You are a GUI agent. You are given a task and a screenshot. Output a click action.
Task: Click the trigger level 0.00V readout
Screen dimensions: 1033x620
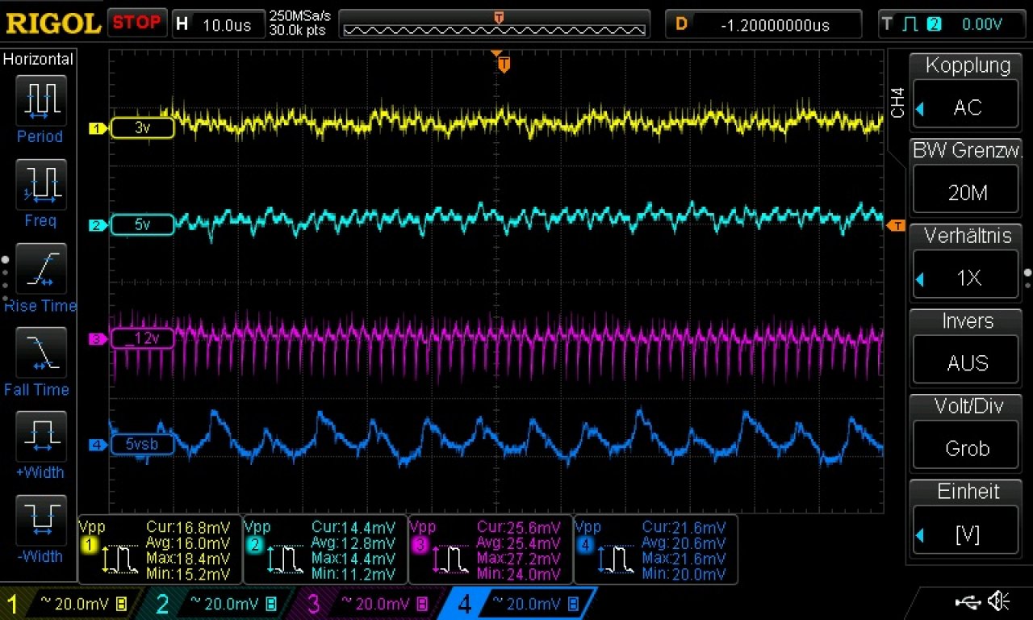981,24
